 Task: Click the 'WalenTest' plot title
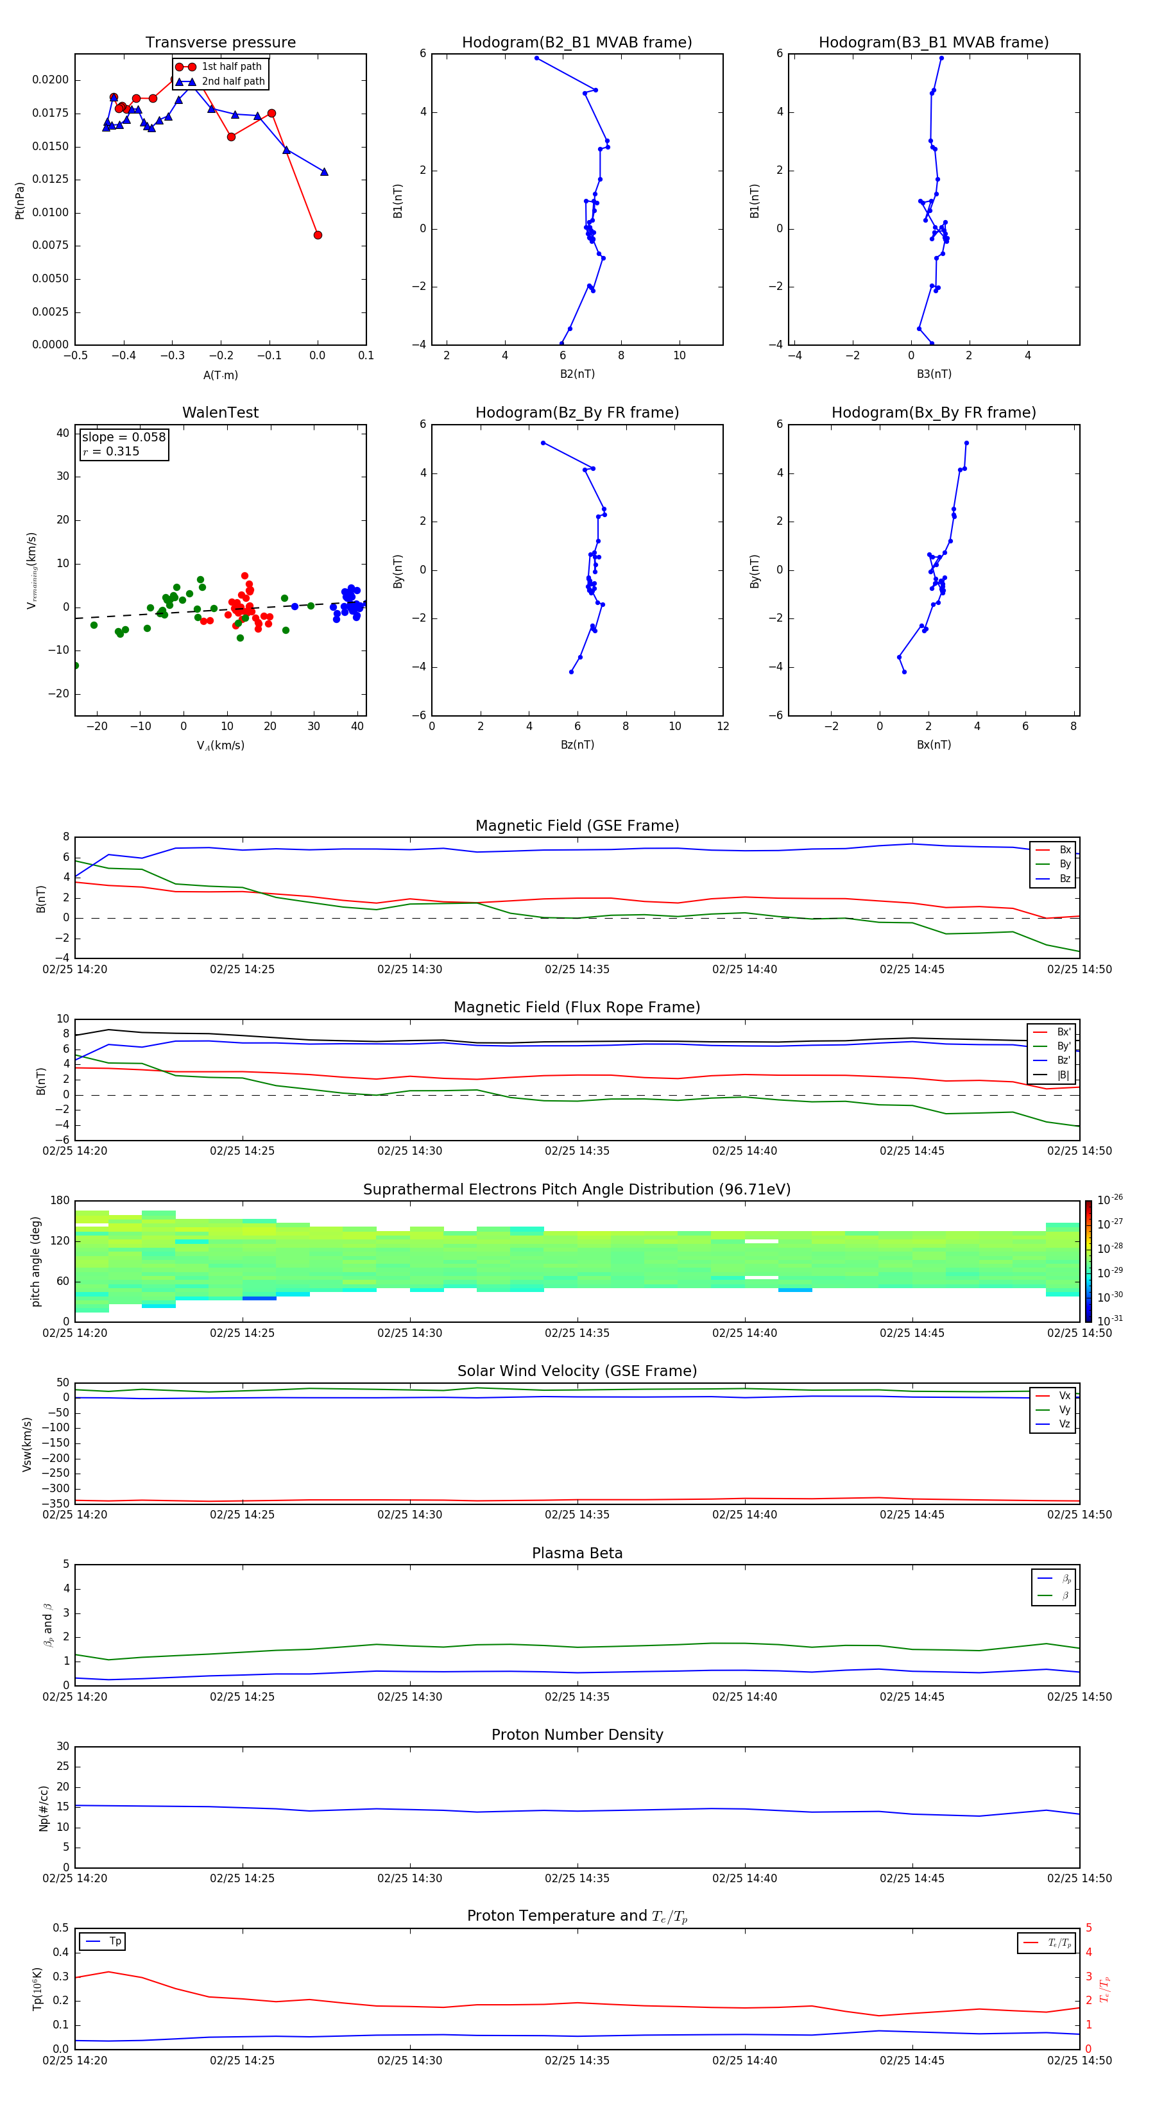(220, 412)
